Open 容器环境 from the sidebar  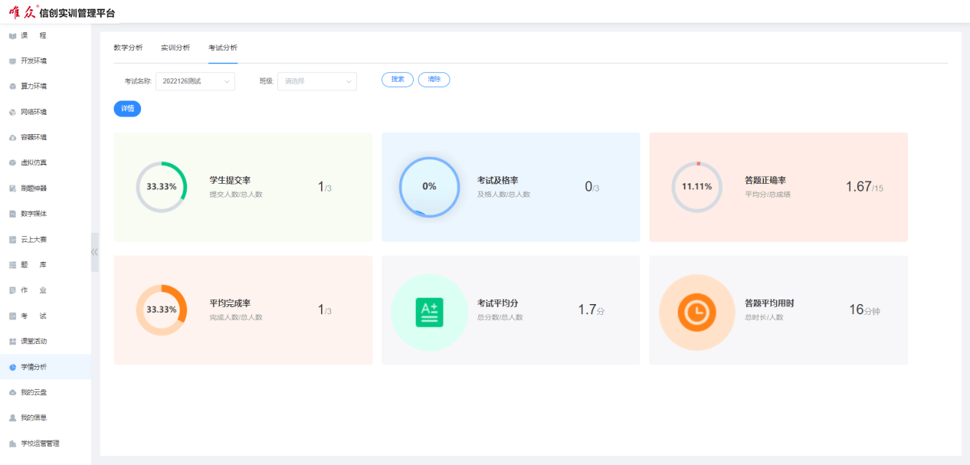point(33,137)
